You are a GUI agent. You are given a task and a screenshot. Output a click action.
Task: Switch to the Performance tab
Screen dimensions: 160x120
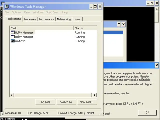click(46, 19)
